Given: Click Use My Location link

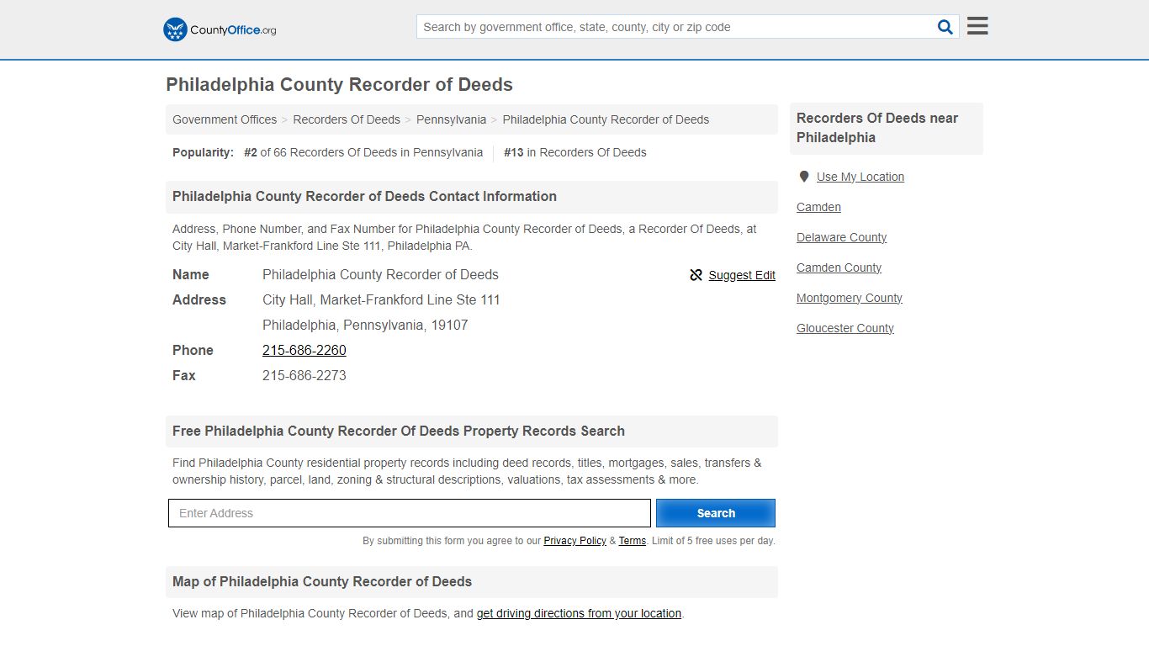Looking at the screenshot, I should [860, 177].
